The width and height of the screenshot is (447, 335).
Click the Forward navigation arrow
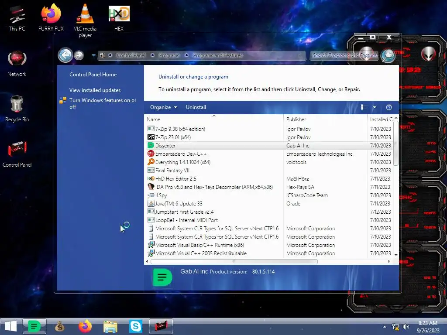point(79,55)
